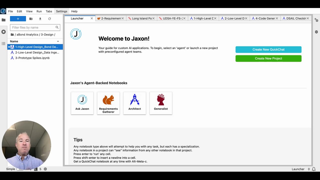Screen dimensions: 320x180
Task: Open the running terminals and kernels sidebar icon
Action: (x=3, y=32)
